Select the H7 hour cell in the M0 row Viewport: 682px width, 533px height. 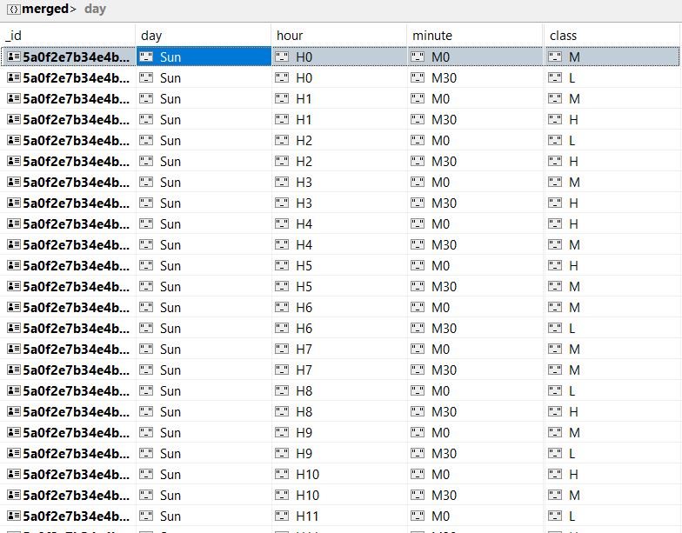coord(339,349)
